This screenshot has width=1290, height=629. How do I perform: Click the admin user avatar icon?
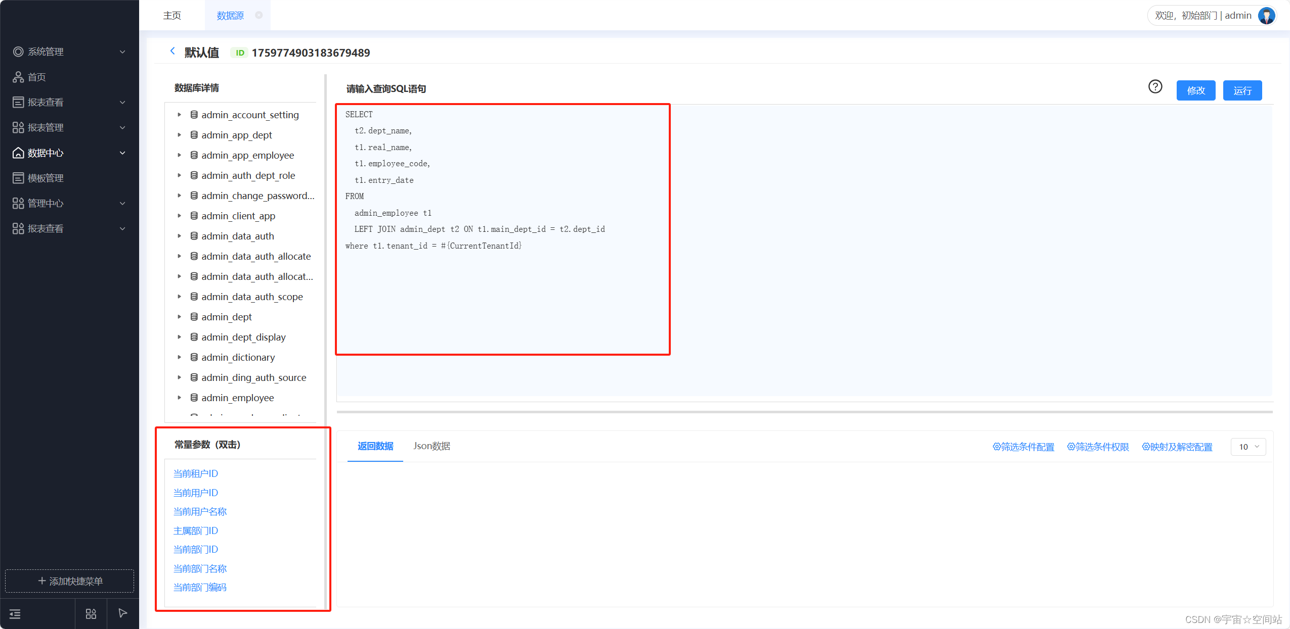[x=1266, y=16]
